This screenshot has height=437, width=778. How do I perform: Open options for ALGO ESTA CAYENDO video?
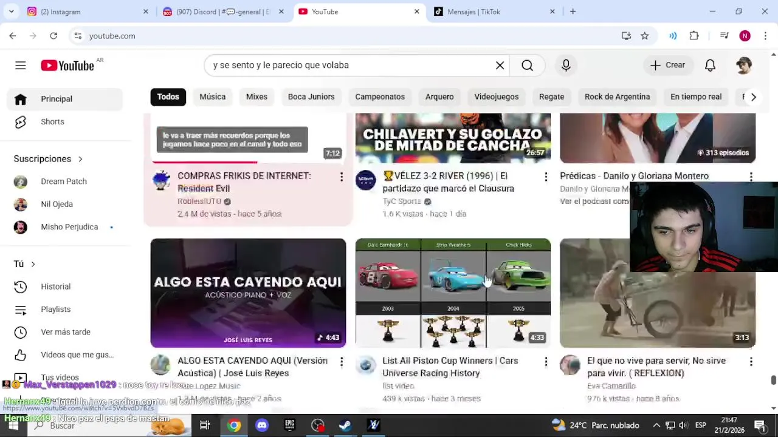(x=342, y=362)
